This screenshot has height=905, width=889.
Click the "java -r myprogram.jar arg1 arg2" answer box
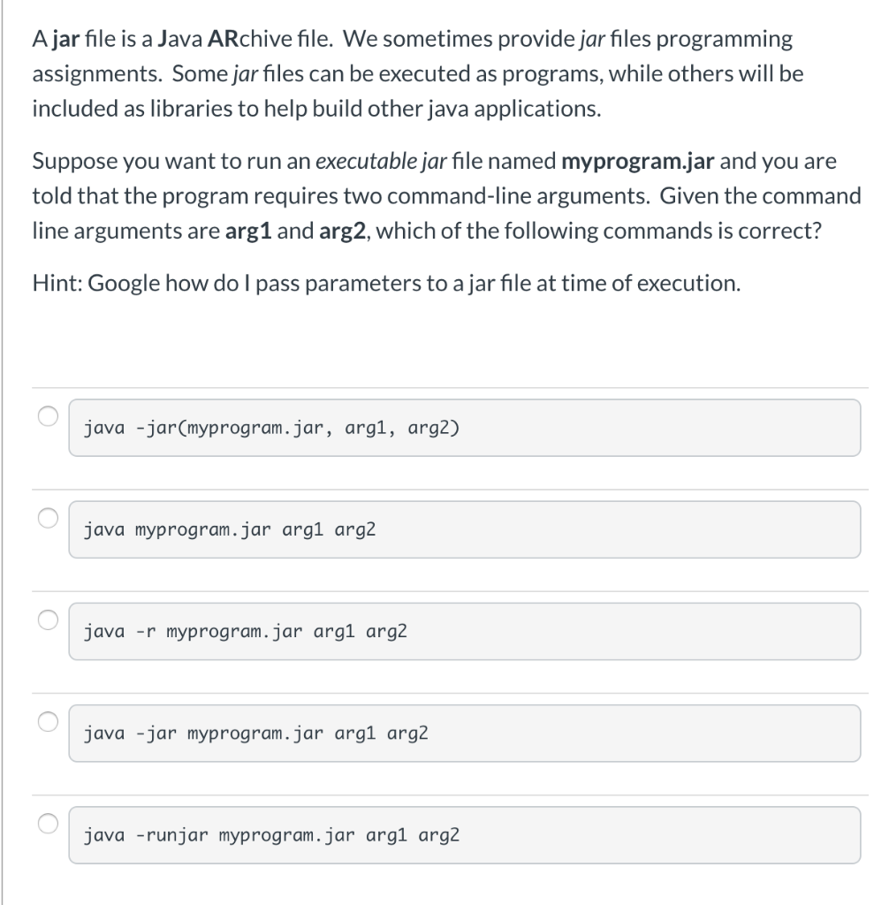pos(464,631)
